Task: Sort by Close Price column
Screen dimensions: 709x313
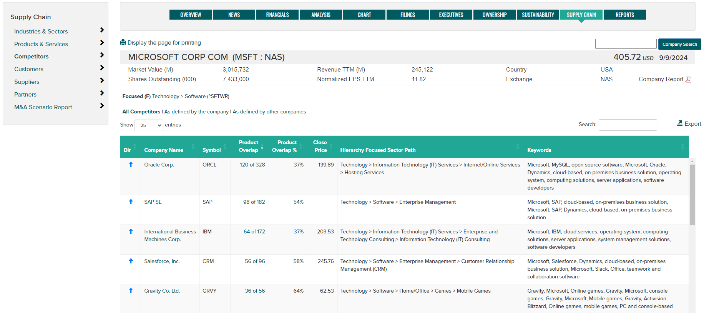Action: click(x=322, y=147)
